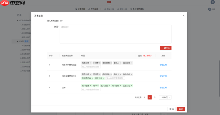220x115 pixels.
Task: Remove 委托贷款 tag in row 1
Action: (111, 63)
